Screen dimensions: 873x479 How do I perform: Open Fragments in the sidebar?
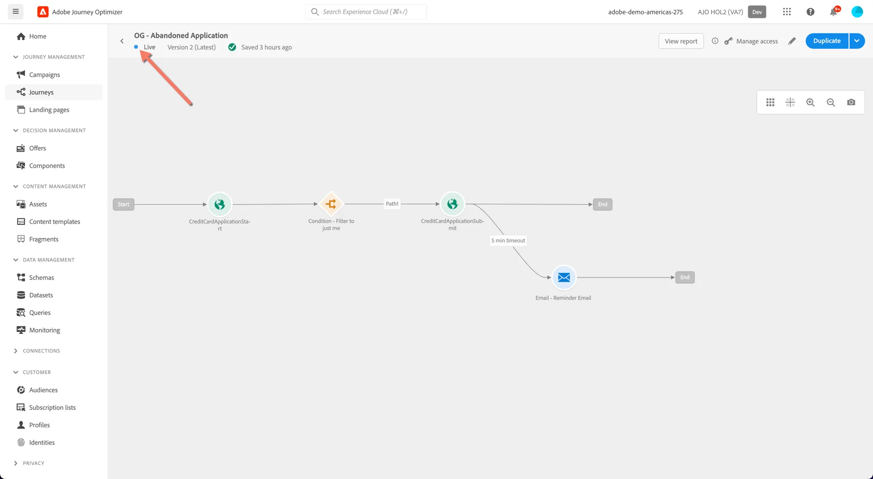[x=54, y=239]
